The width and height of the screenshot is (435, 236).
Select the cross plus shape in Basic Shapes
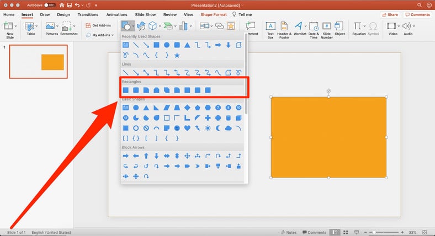point(208,117)
